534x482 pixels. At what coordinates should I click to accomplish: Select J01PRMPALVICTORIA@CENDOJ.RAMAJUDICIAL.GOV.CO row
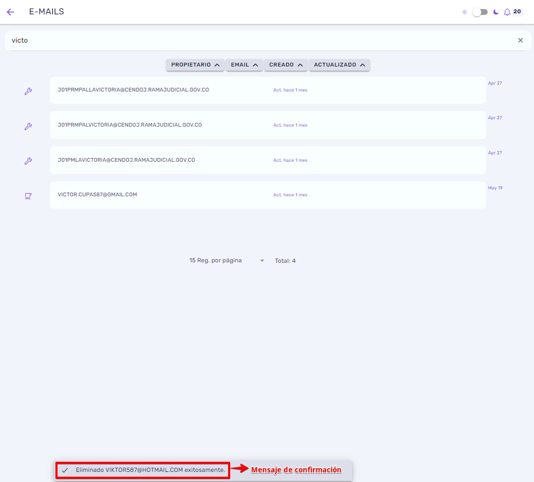point(268,125)
